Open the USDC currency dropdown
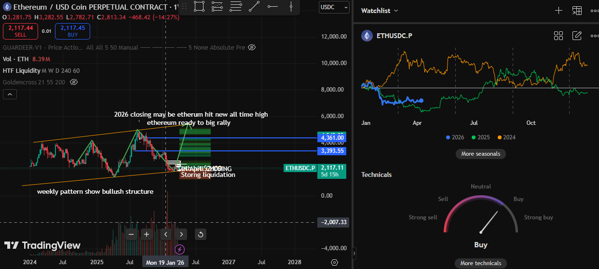Screen dimensions: 599x269 334,7
